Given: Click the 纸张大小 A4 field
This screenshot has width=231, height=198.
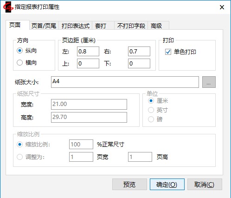Looking at the screenshot, I should (125, 82).
